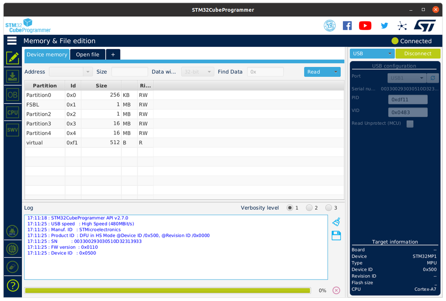446x301 pixels.
Task: Open the EL external loader icon
Action: tap(13, 249)
